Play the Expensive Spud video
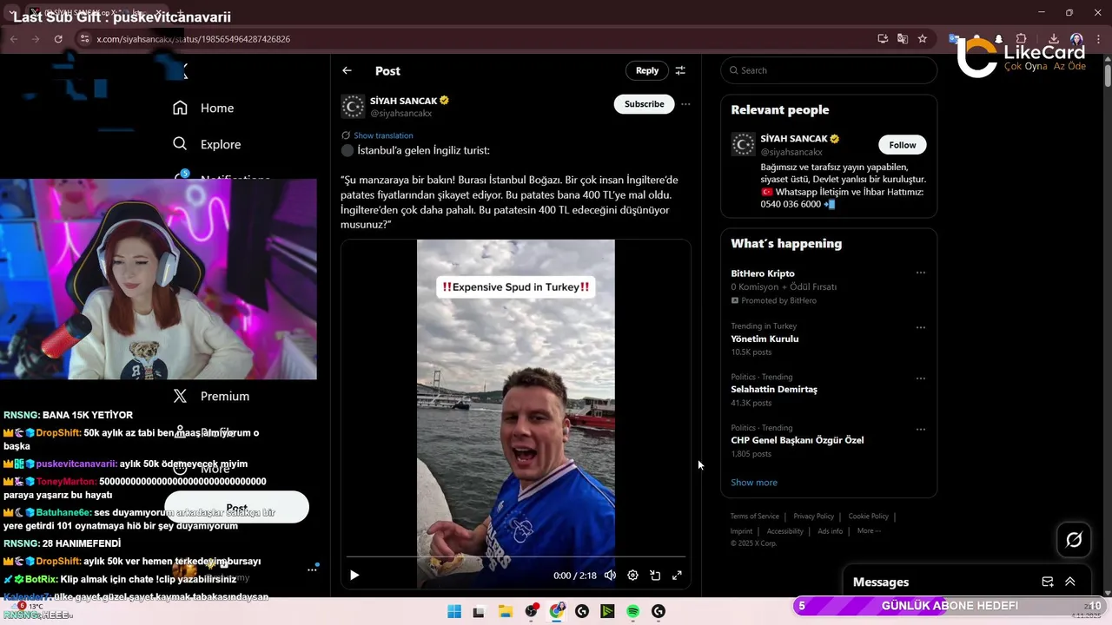This screenshot has height=625, width=1112. (354, 575)
